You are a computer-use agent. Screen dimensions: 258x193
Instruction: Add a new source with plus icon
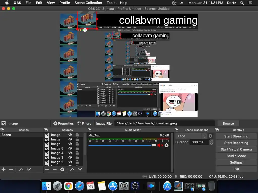(47, 169)
